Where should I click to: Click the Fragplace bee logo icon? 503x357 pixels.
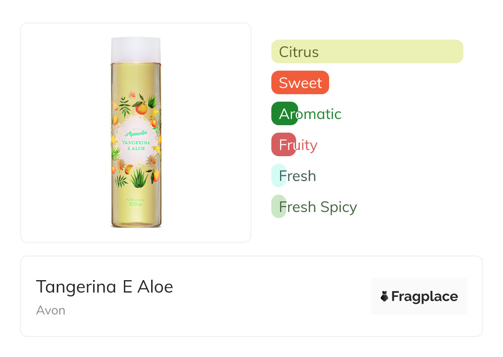pyautogui.click(x=384, y=296)
